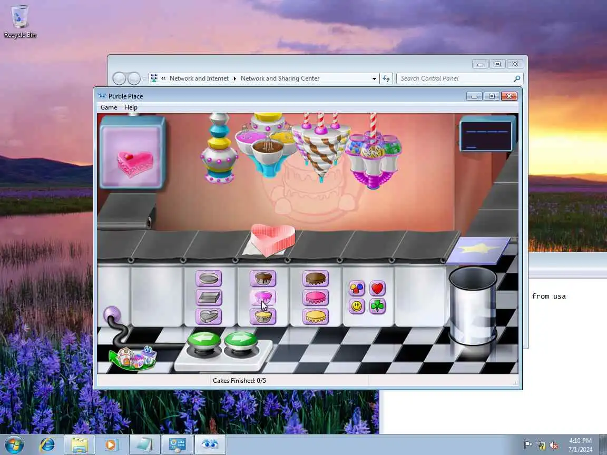
Task: Open Windows Explorer from taskbar
Action: click(79, 444)
